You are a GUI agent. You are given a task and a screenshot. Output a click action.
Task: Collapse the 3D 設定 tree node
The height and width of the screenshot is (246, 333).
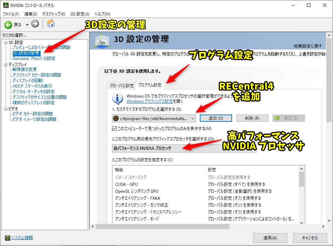pos(6,43)
